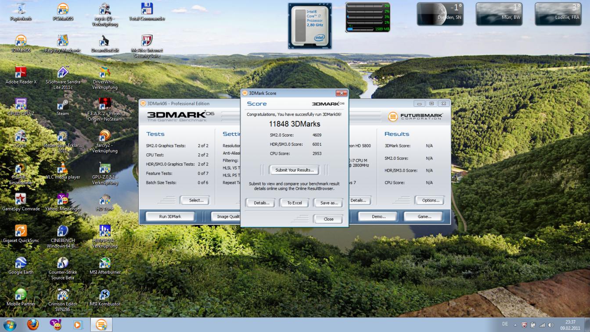The height and width of the screenshot is (332, 590).
Task: Click the Windows Start orb
Action: coord(10,325)
